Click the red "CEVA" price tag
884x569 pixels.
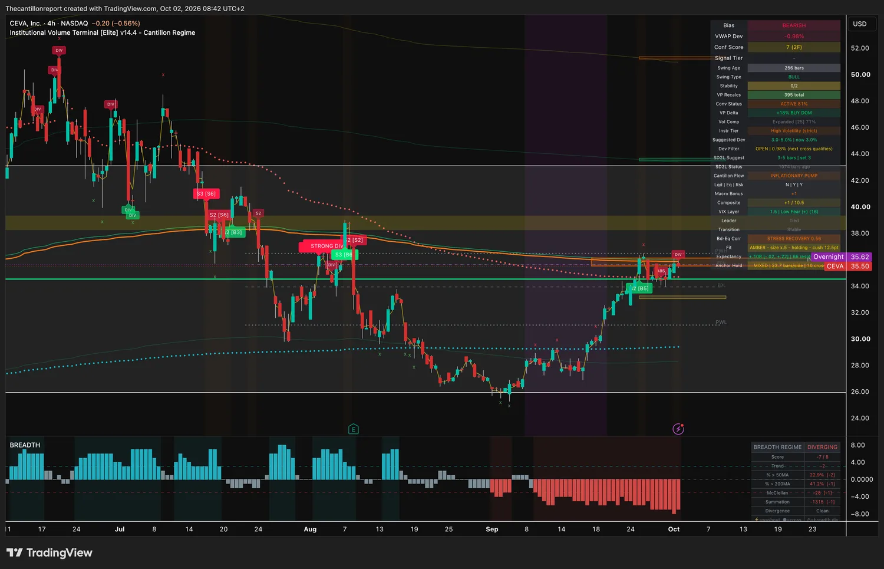click(x=834, y=267)
